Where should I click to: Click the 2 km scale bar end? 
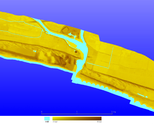[113, 112]
